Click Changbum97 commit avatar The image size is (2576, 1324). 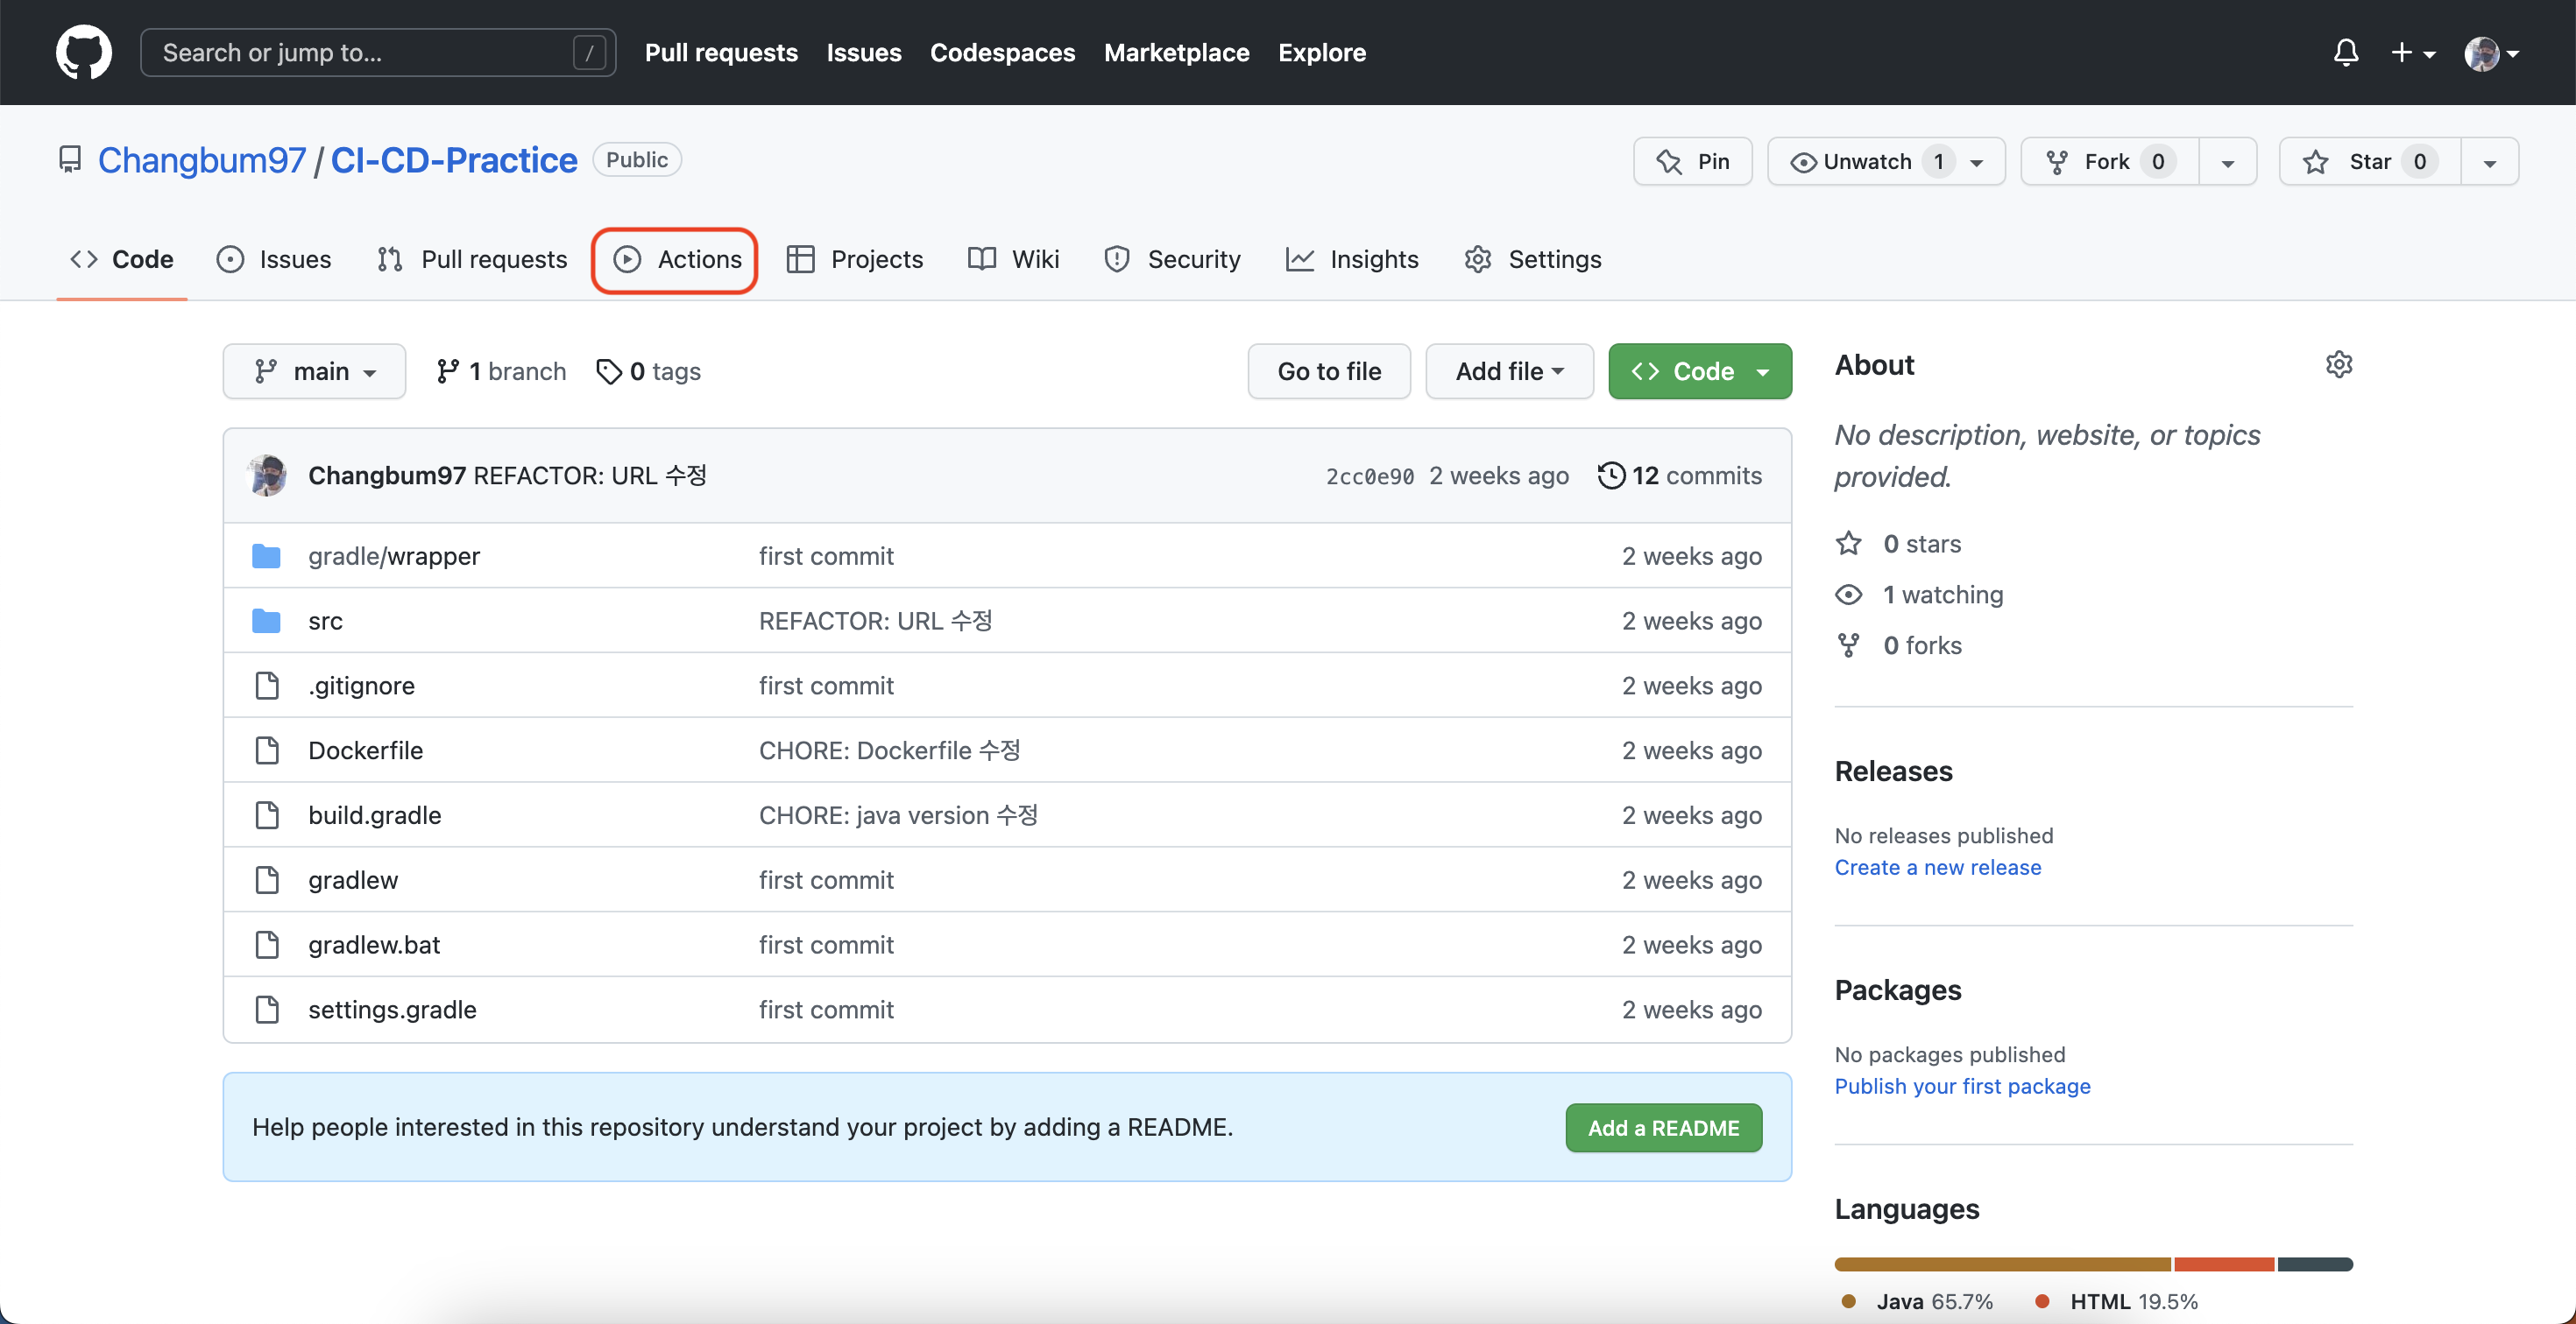(266, 475)
